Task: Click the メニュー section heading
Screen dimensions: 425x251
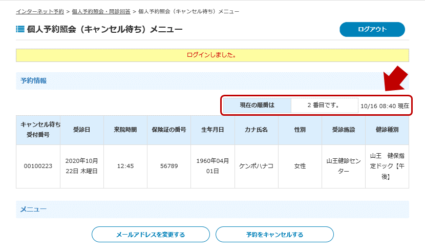Action: [x=34, y=210]
